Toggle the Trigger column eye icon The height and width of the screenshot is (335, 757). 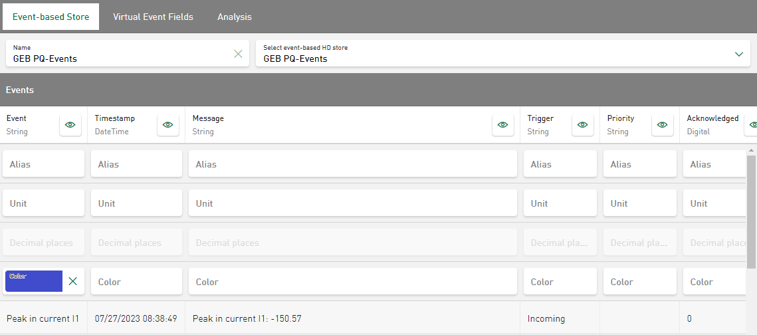tap(582, 124)
